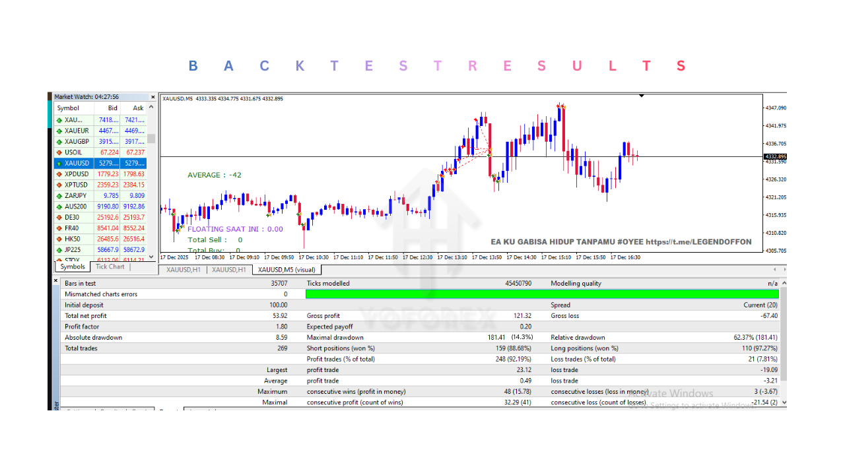Screen dimensions: 845x475
Task: Open the Symbols tab
Action: pyautogui.click(x=72, y=267)
